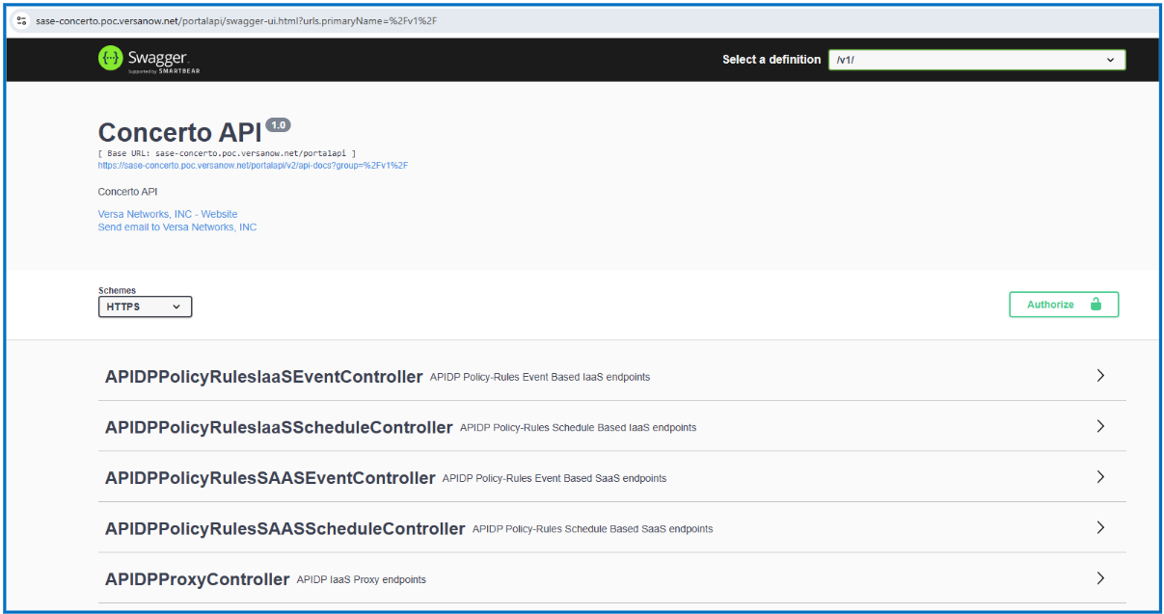1164x614 pixels.
Task: Open the Versa Networks, INC - Website link
Action: (168, 214)
